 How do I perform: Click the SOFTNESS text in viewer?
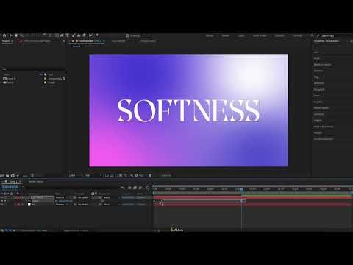[188, 110]
